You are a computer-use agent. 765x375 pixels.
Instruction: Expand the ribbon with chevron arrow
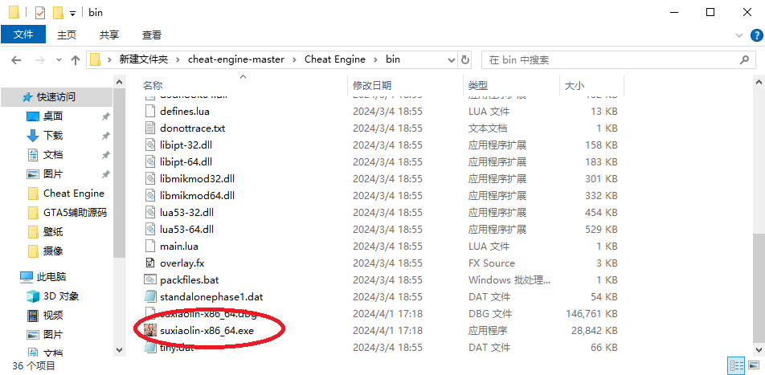[740, 35]
